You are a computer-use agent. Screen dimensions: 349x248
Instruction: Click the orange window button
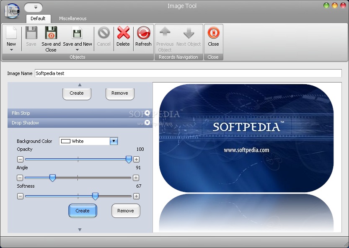[x=335, y=5]
